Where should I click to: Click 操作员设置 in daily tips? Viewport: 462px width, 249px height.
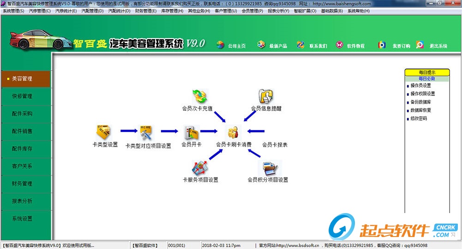(x=420, y=86)
